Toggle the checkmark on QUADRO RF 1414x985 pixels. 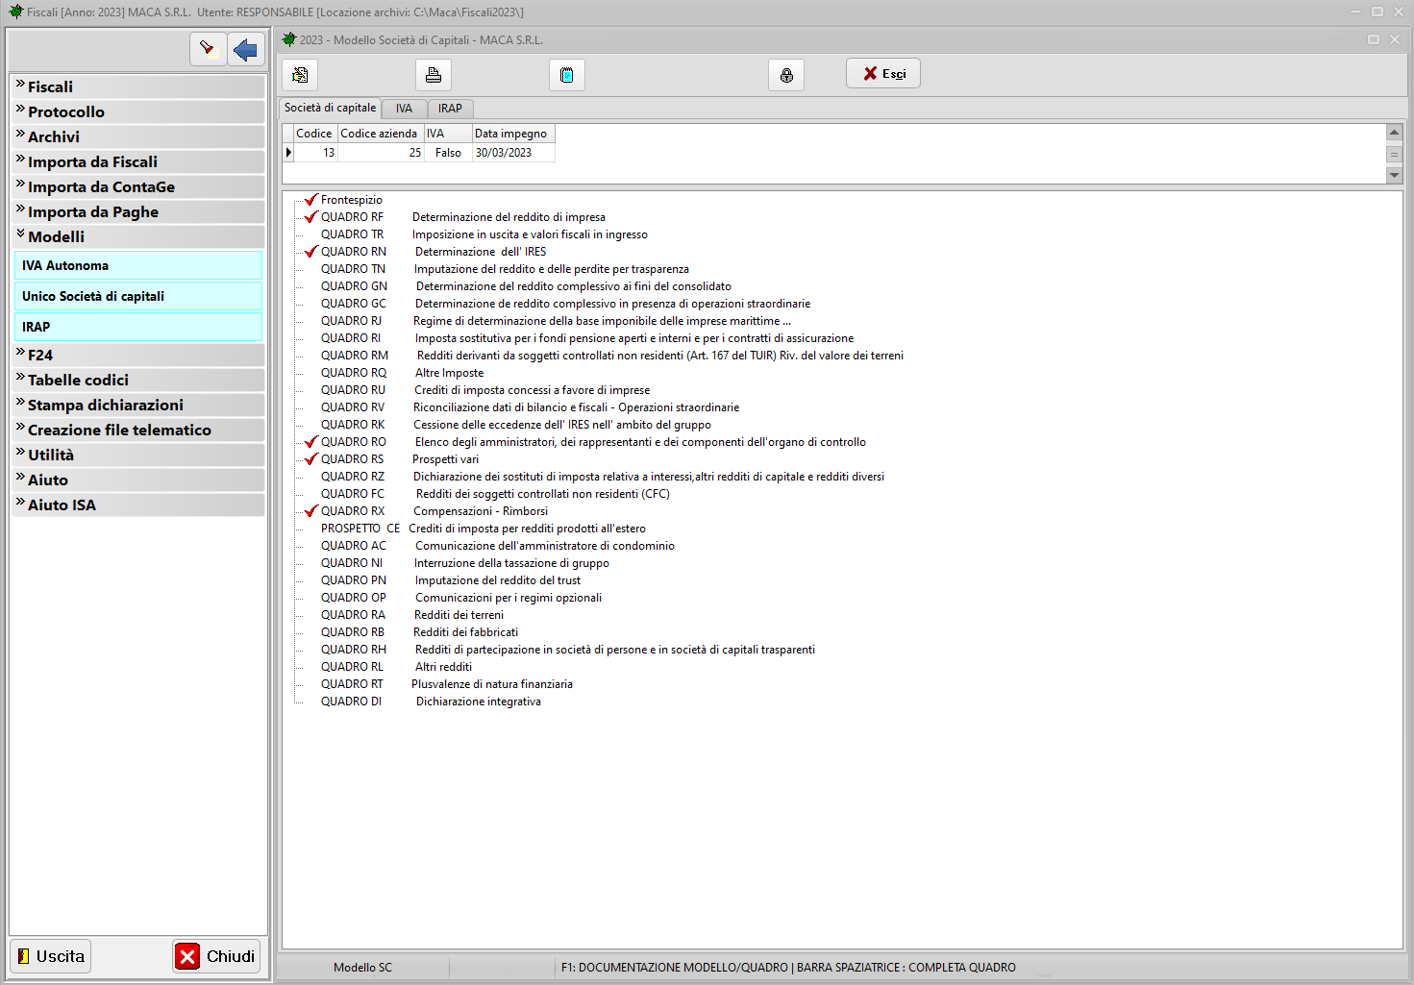(310, 217)
